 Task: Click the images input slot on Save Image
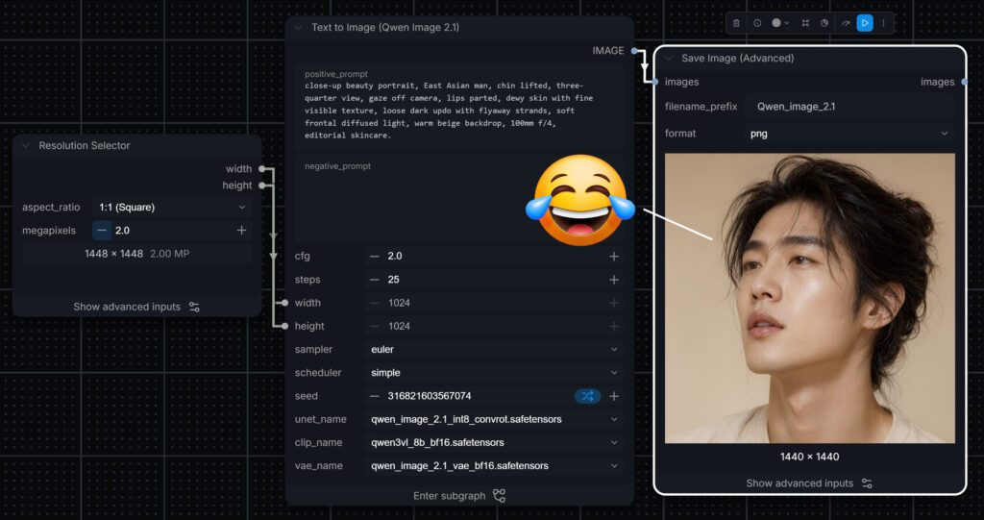pyautogui.click(x=655, y=82)
